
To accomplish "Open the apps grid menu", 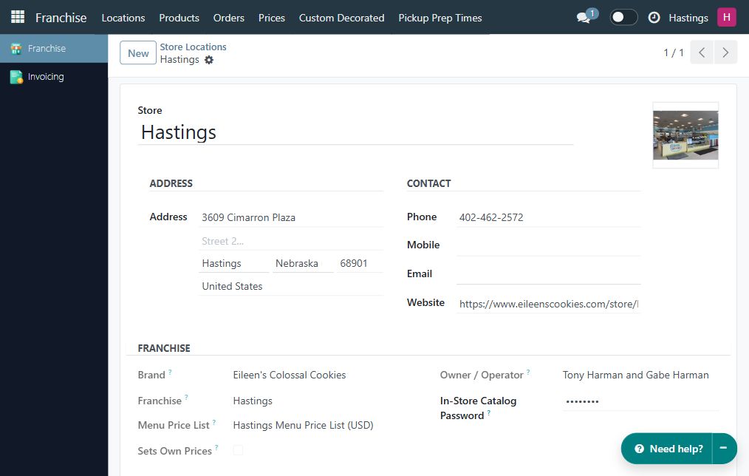I will click(18, 17).
